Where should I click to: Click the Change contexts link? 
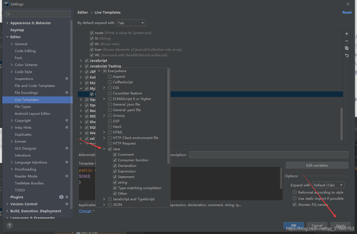pos(85,211)
